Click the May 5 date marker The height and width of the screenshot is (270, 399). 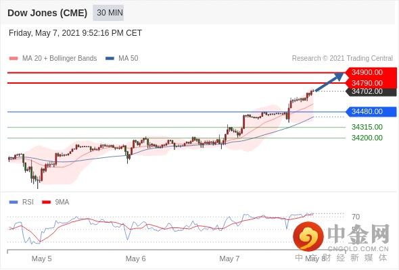coord(41,259)
